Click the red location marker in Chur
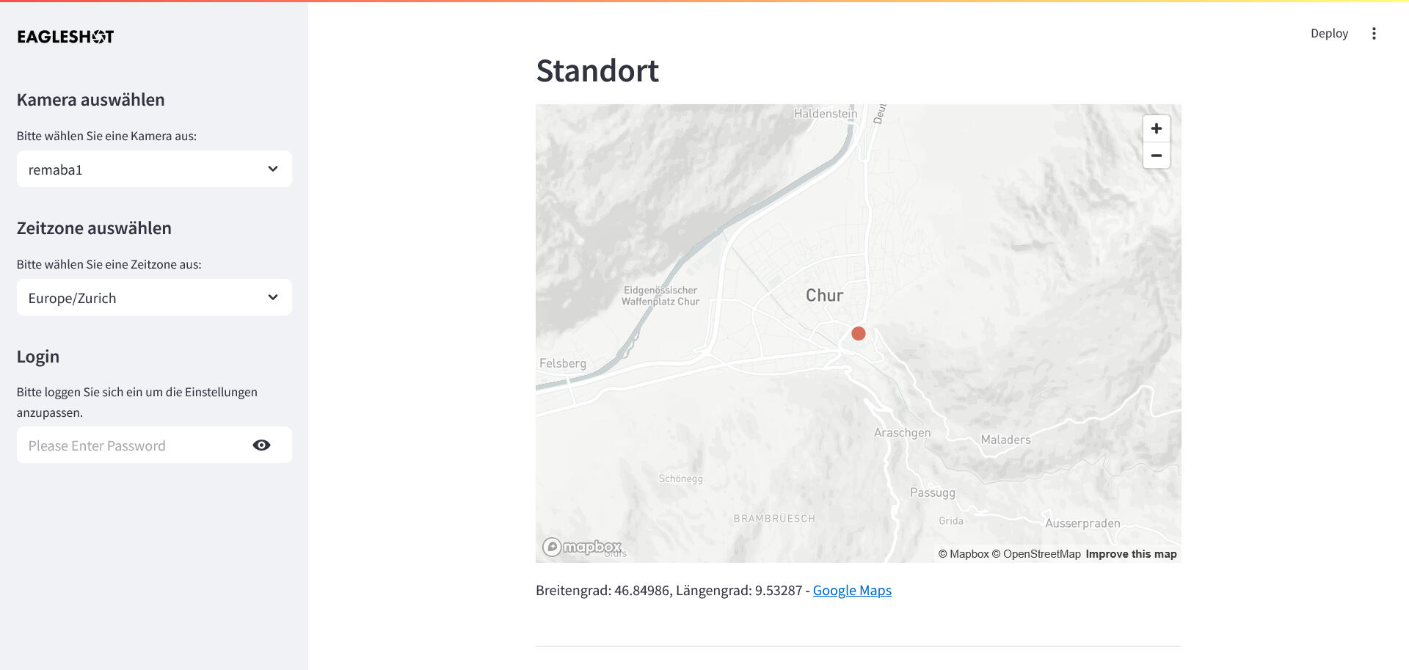Screen dimensions: 1409x670 pyautogui.click(x=859, y=334)
